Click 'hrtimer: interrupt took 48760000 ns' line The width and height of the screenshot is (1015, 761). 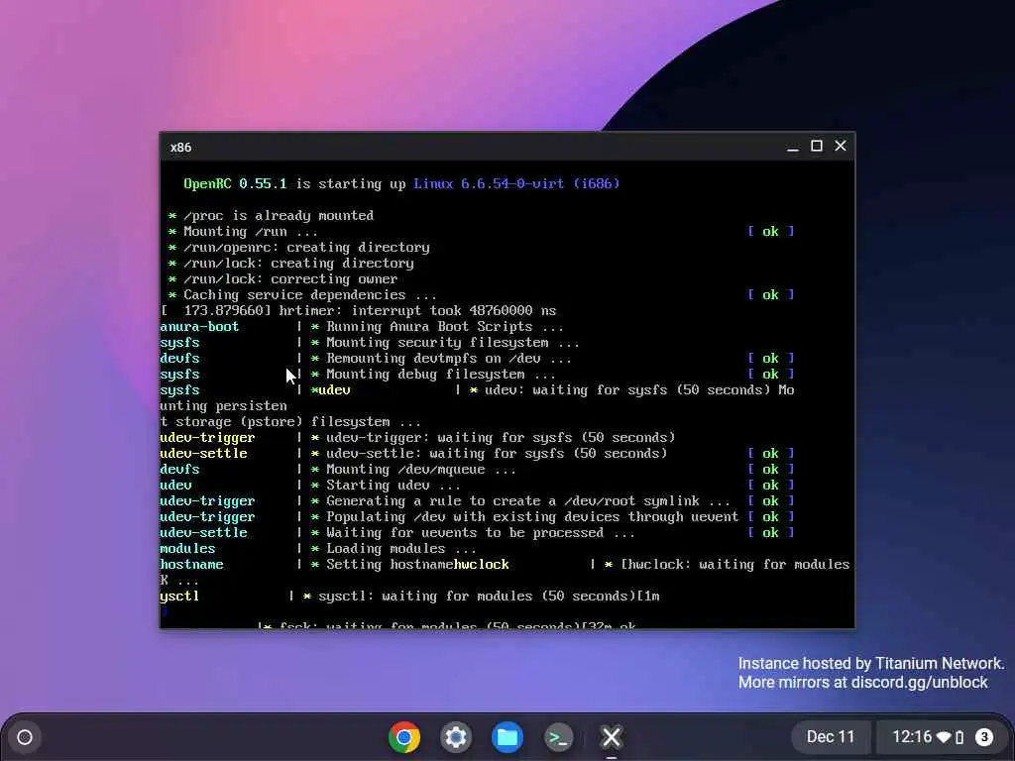point(417,310)
